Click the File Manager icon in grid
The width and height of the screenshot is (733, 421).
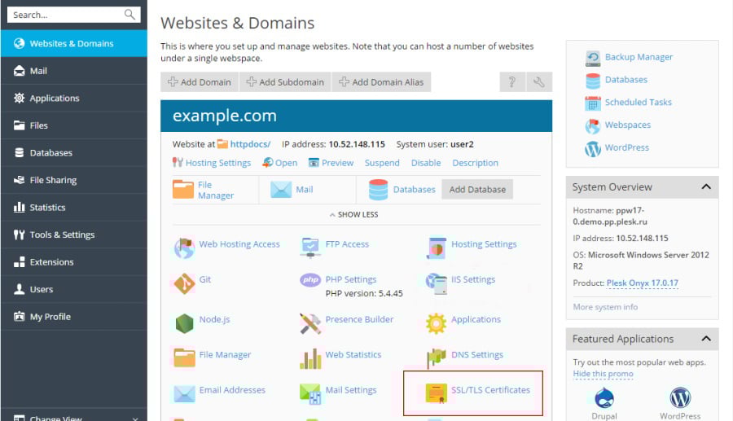pyautogui.click(x=184, y=358)
